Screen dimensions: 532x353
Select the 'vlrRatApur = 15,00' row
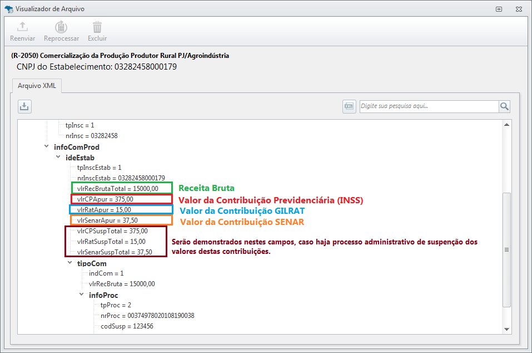click(x=104, y=209)
